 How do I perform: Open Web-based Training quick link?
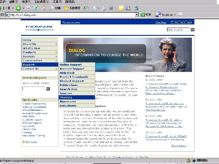pos(34,135)
